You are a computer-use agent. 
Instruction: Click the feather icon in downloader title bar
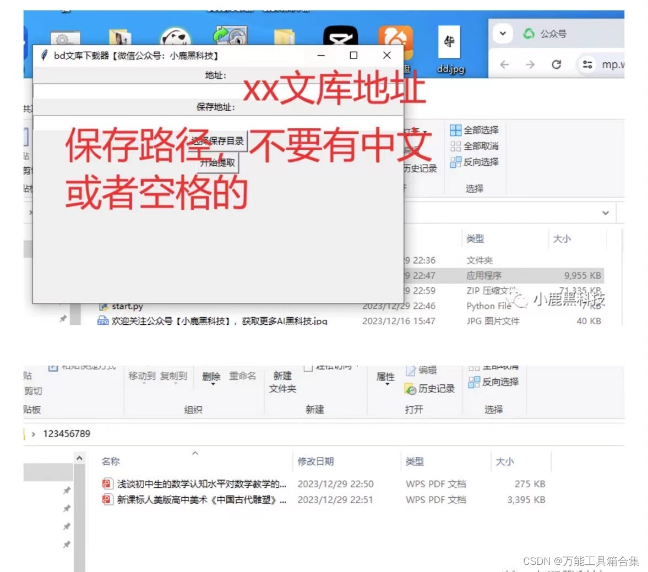coord(44,55)
